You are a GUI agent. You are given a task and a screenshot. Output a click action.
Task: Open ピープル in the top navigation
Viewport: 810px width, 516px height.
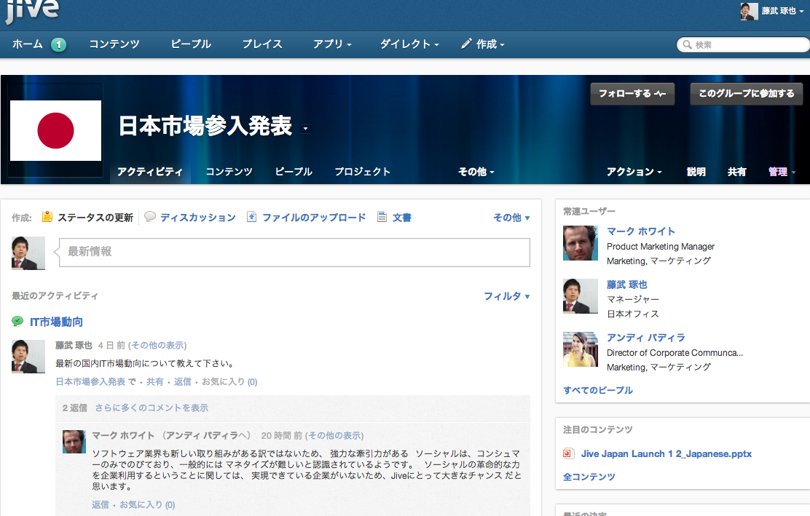point(191,44)
